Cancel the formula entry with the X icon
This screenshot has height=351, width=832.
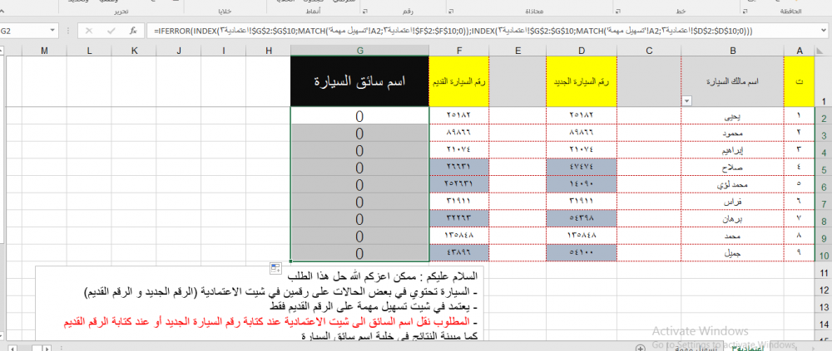tap(89, 32)
